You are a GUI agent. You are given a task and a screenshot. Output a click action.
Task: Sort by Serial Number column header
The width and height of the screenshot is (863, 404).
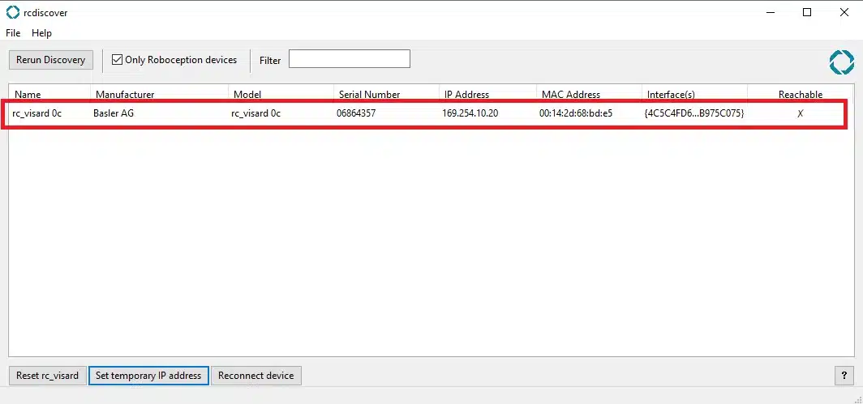coord(386,95)
